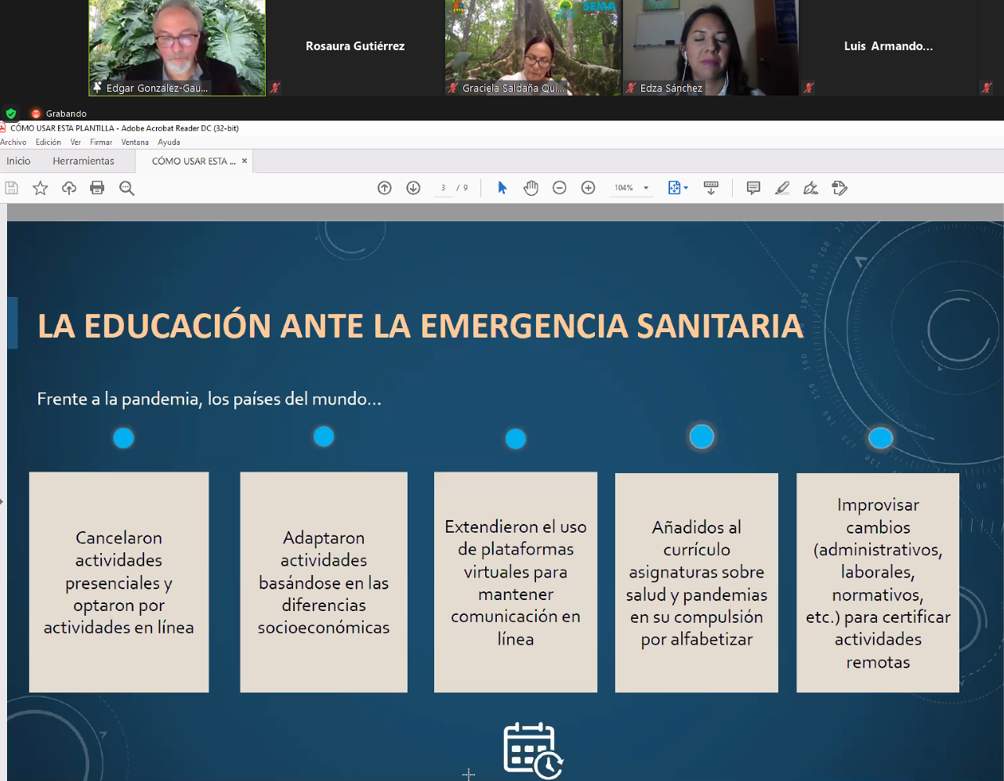1004x781 pixels.
Task: Select Edza Sánchez video thumbnail
Action: coord(711,48)
